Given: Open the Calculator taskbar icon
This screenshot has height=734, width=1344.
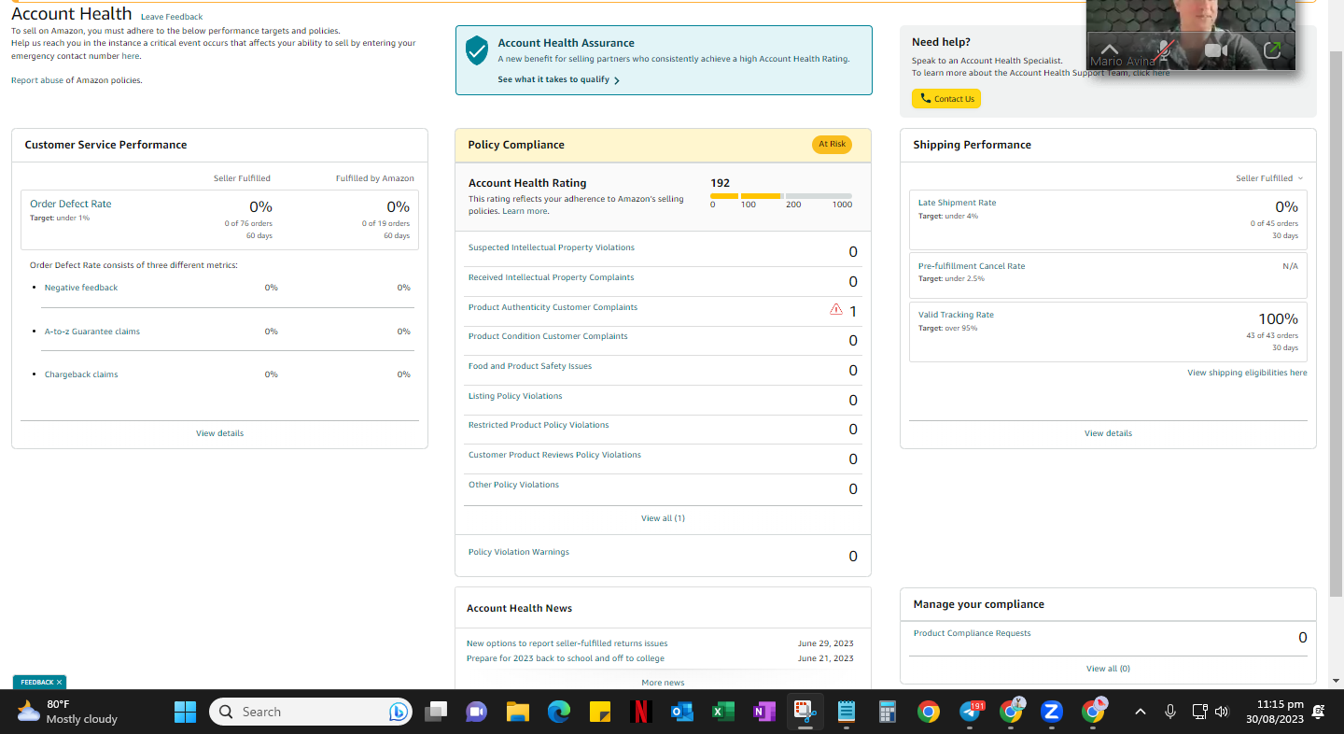Looking at the screenshot, I should (888, 712).
